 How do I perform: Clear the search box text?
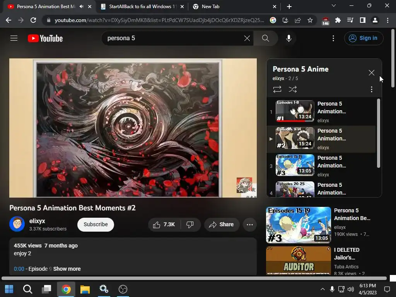point(247,38)
